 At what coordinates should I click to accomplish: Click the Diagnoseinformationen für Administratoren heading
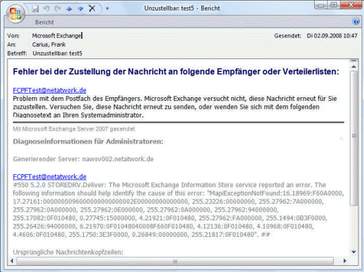pos(88,142)
